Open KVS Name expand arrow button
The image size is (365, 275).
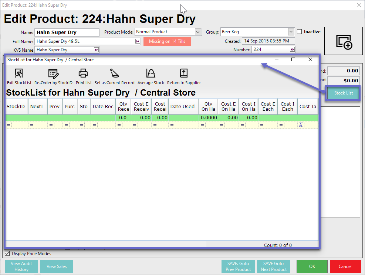coord(96,50)
